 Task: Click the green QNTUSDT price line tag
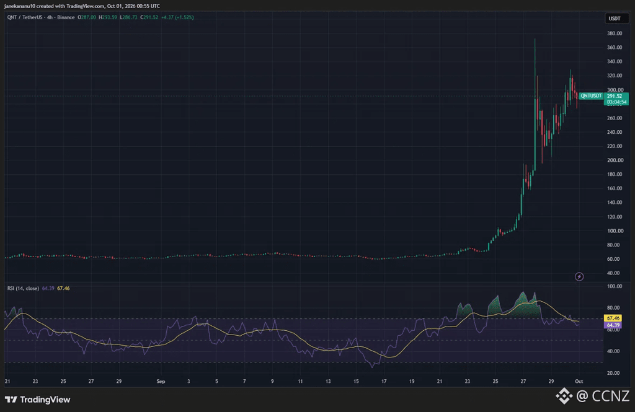click(591, 96)
